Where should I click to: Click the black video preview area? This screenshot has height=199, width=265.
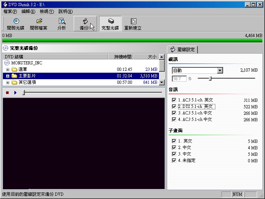pos(84,143)
